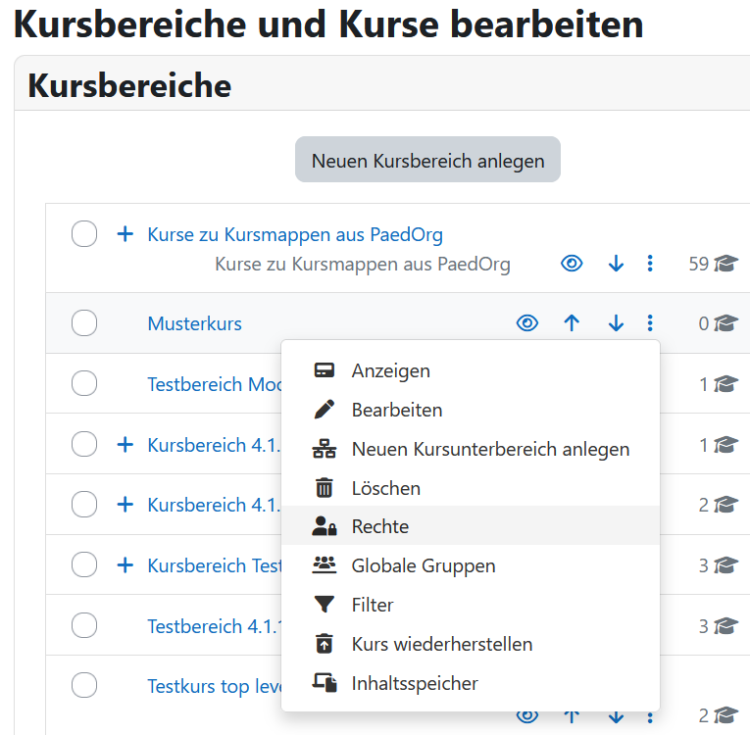The width and height of the screenshot is (750, 735).
Task: Click the funnel icon beside Filter
Action: coord(325,605)
